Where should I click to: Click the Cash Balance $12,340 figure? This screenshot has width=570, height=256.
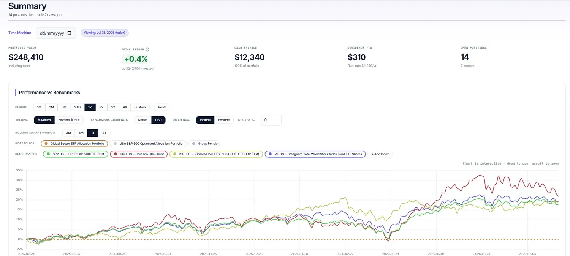[250, 57]
